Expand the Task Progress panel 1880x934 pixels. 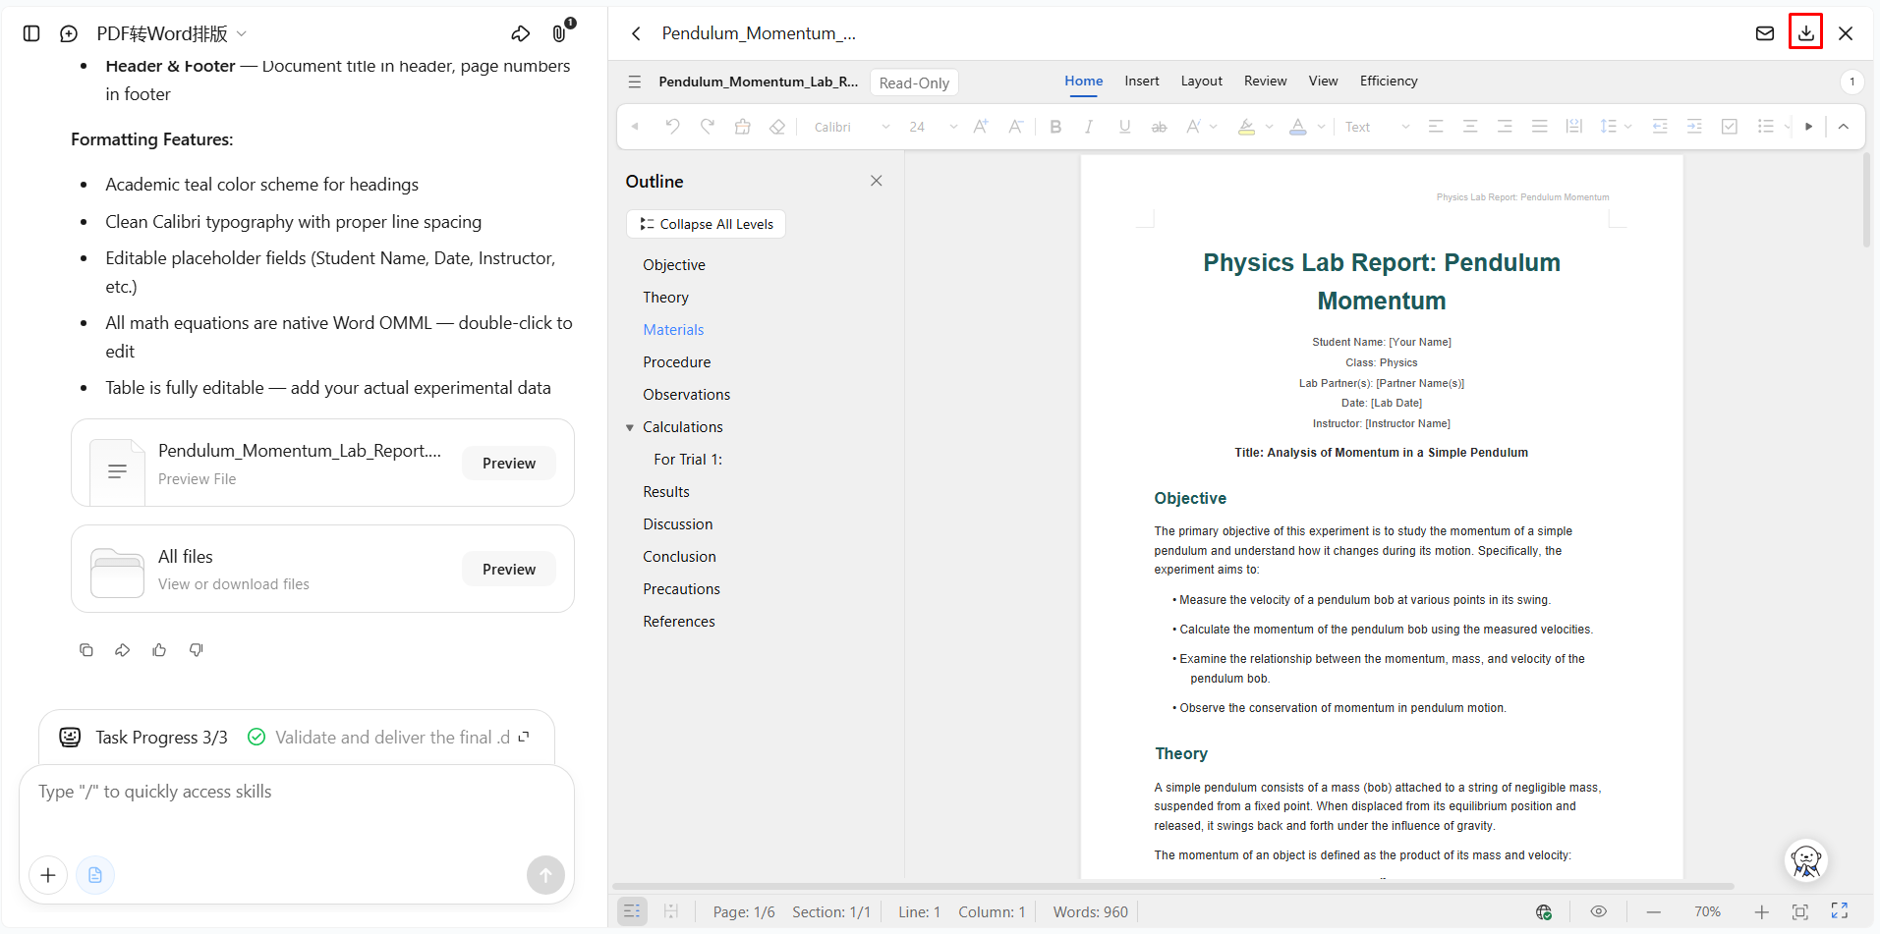click(524, 737)
